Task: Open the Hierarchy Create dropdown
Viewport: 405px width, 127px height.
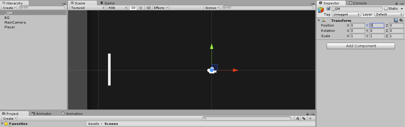Action: click(x=9, y=8)
